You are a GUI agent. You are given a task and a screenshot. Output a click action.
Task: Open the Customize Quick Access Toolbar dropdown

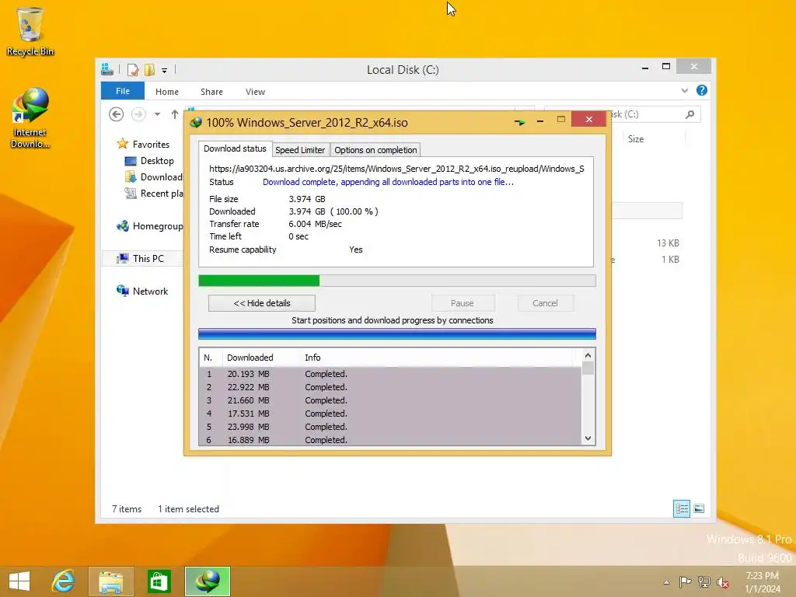(165, 71)
